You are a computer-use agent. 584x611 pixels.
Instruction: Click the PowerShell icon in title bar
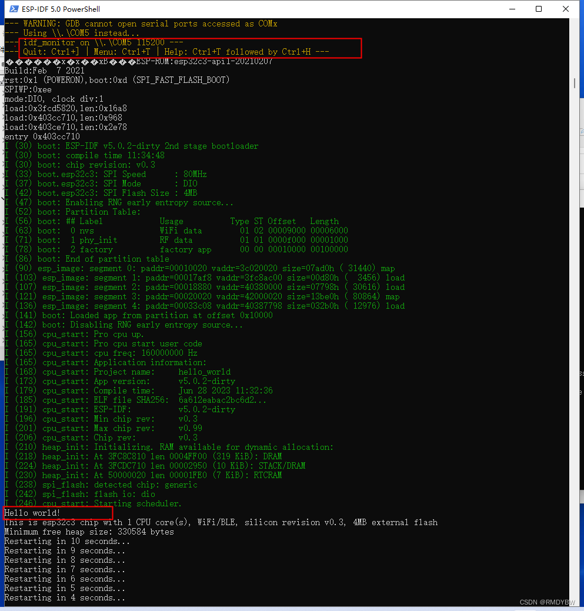point(14,9)
